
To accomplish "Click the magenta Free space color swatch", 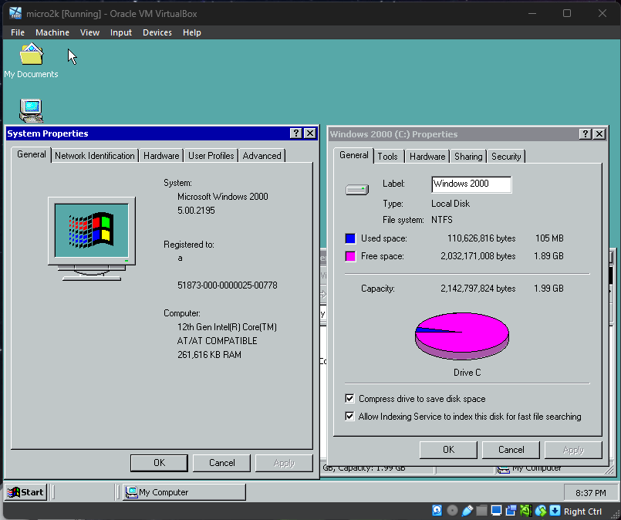I will point(350,256).
